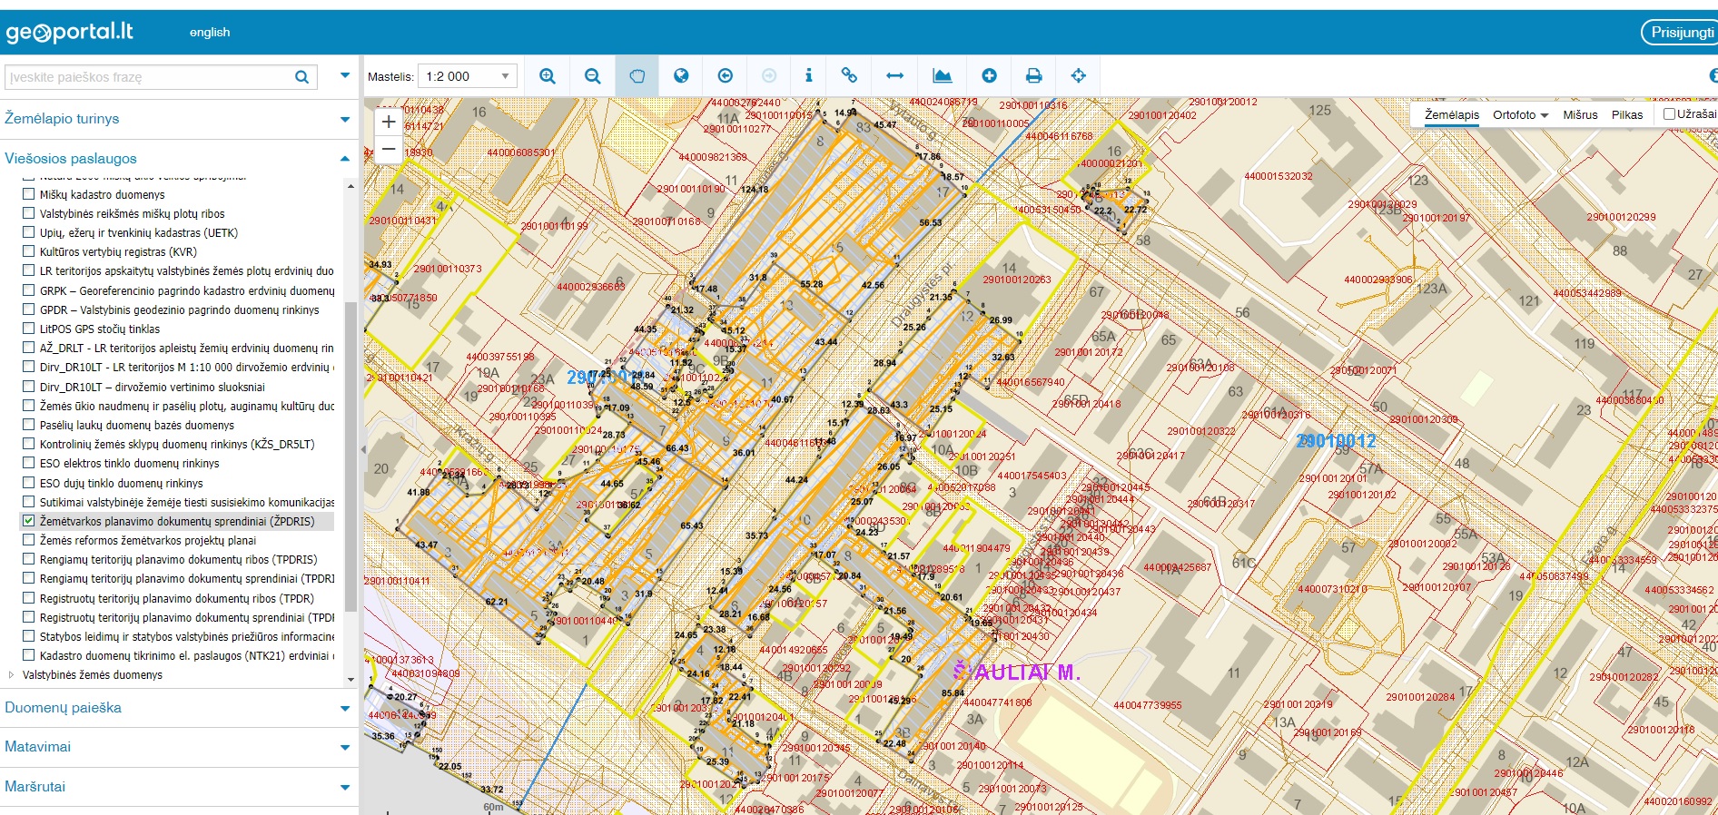Uncheck Žemėtvarkos planavimo dokumentų sprendiniai (ŽPDRIS)
The height and width of the screenshot is (815, 1718).
coord(29,521)
